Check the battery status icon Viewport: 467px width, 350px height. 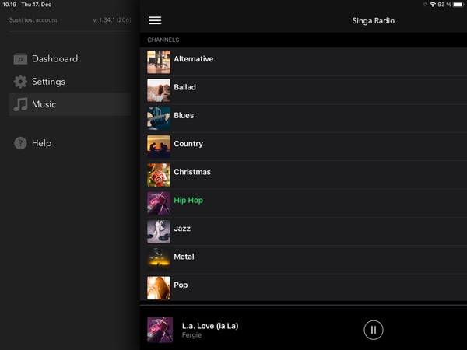(458, 5)
